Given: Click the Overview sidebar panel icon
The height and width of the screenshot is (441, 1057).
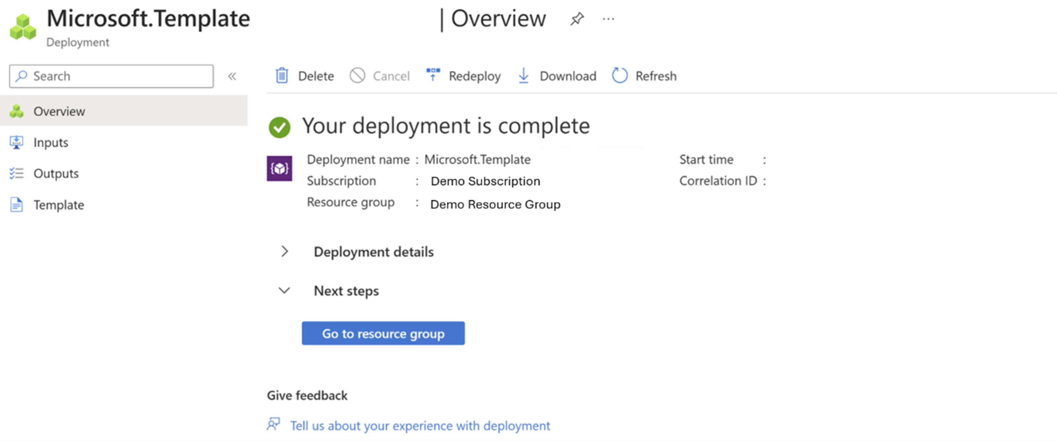Looking at the screenshot, I should pyautogui.click(x=18, y=111).
